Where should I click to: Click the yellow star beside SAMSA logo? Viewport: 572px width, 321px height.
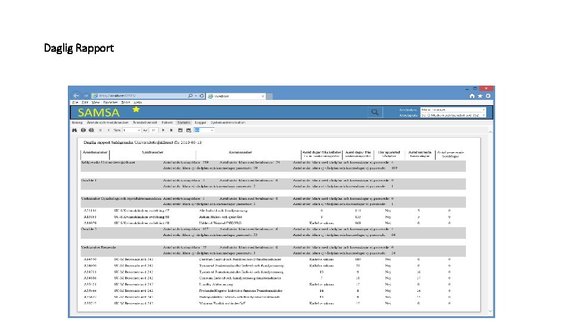point(136,109)
